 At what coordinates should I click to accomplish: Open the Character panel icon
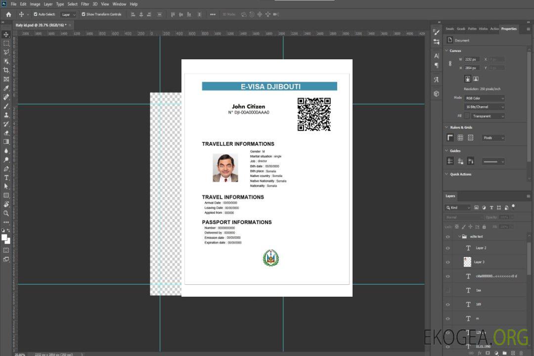point(436,55)
